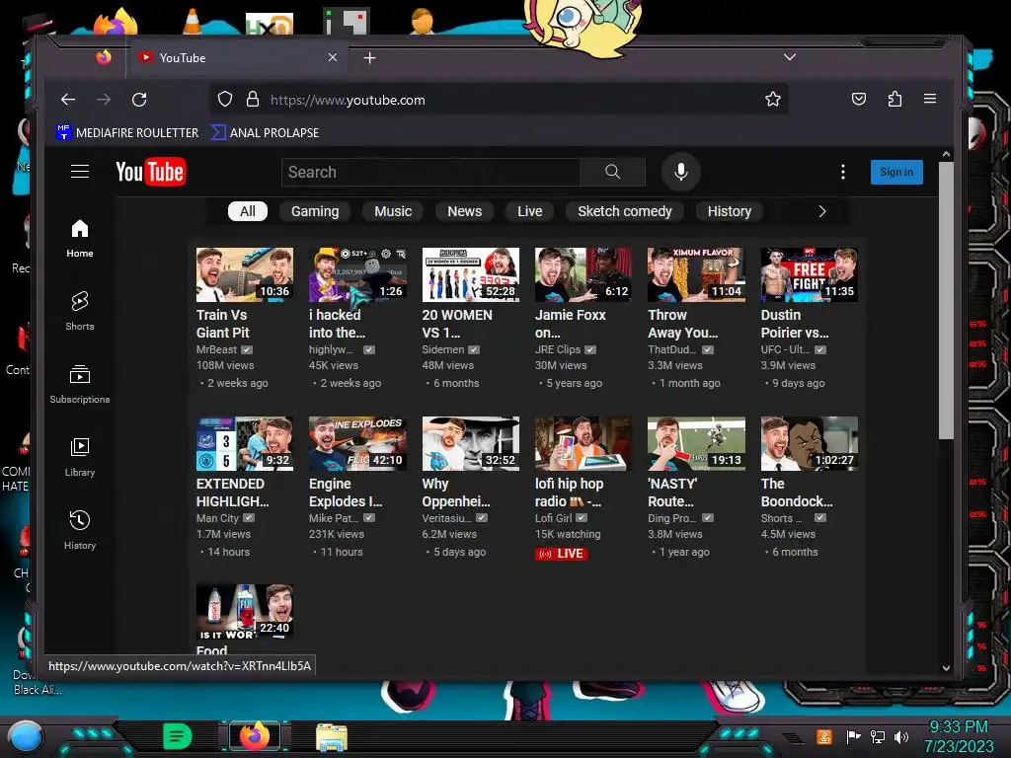Screen dimensions: 1011x758
Task: Select the Gaming filter chip
Action: tap(315, 211)
